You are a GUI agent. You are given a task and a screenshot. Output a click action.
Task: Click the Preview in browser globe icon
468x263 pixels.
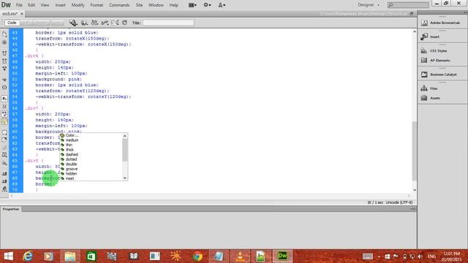[84, 23]
